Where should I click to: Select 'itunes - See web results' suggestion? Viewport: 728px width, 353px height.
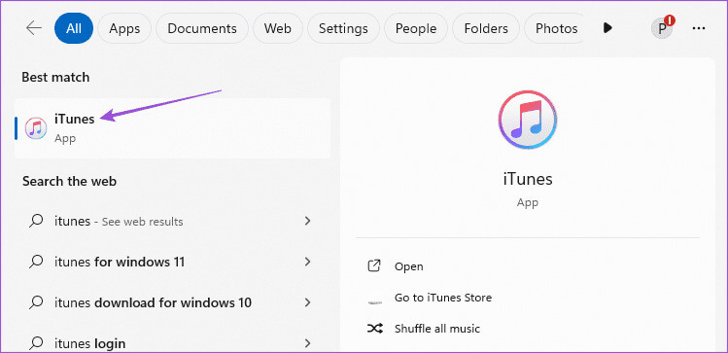point(172,221)
